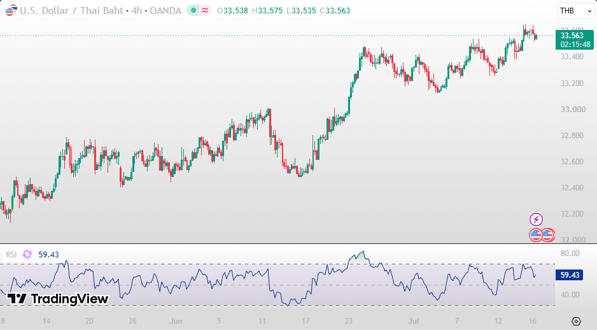This screenshot has height=330, width=597.
Task: Click the green market status dot
Action: point(193,11)
